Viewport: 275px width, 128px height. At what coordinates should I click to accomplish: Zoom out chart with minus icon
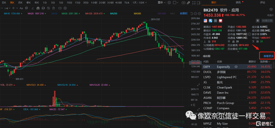pos(196,14)
